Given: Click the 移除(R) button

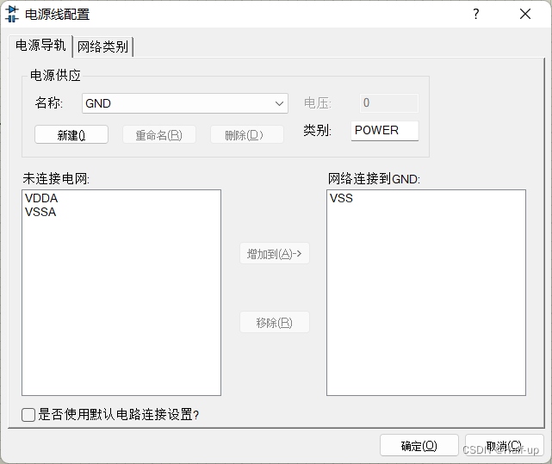Looking at the screenshot, I should pyautogui.click(x=275, y=323).
